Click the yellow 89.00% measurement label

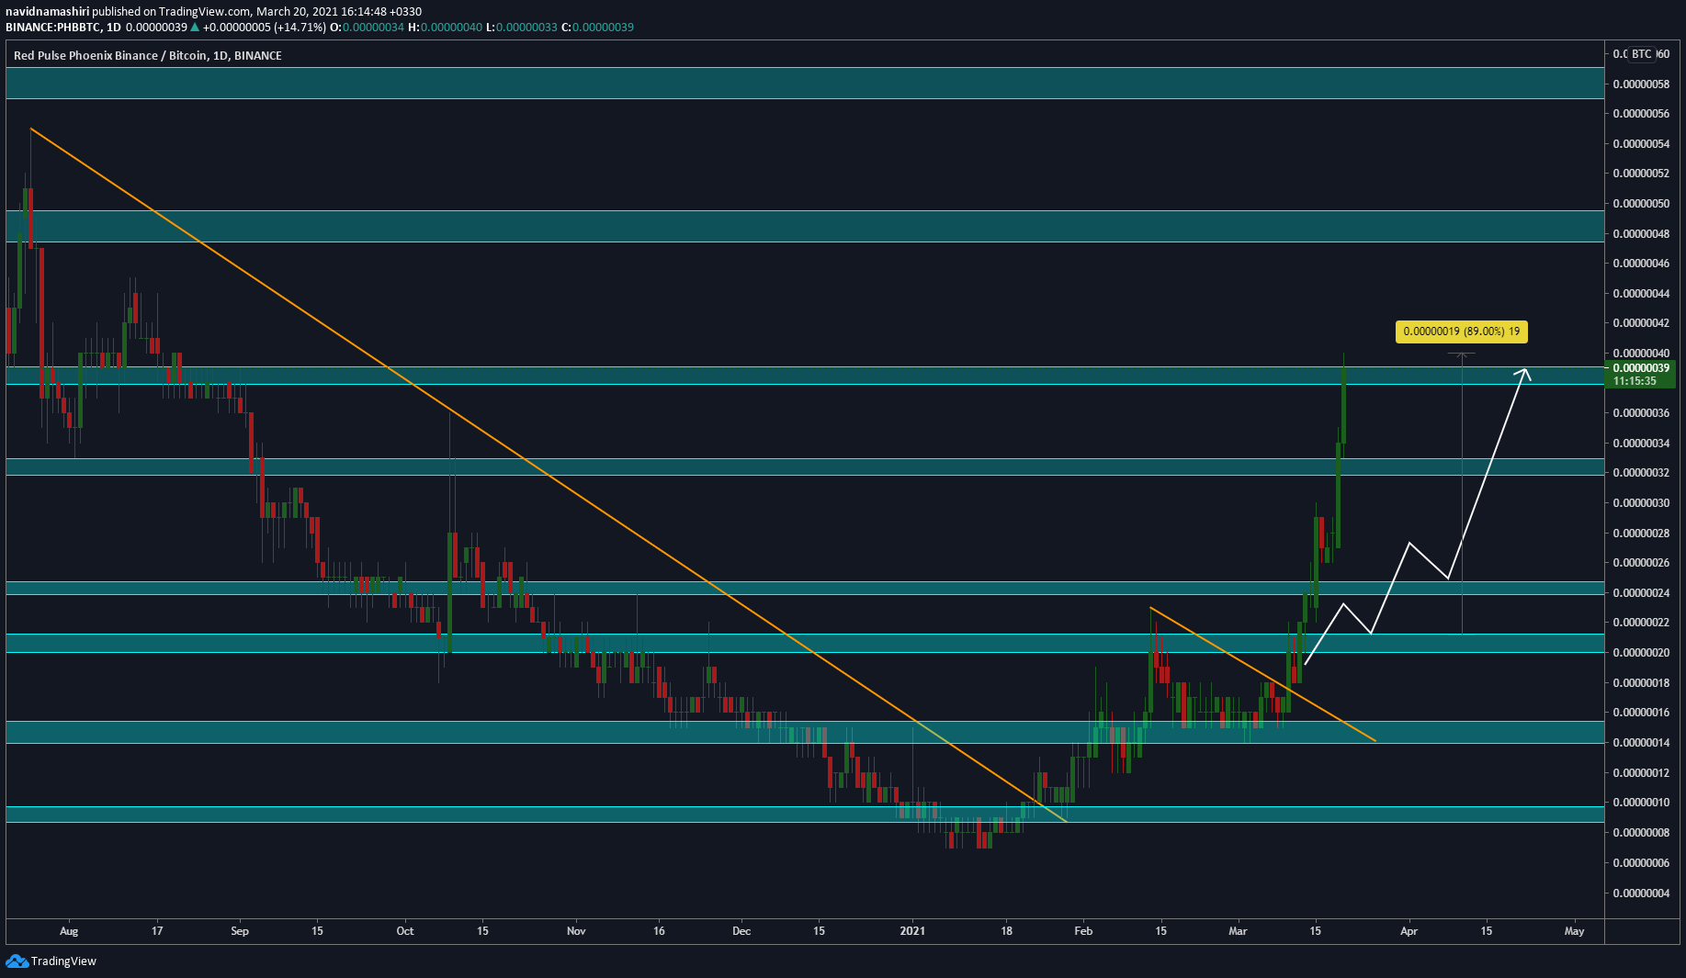pyautogui.click(x=1463, y=332)
